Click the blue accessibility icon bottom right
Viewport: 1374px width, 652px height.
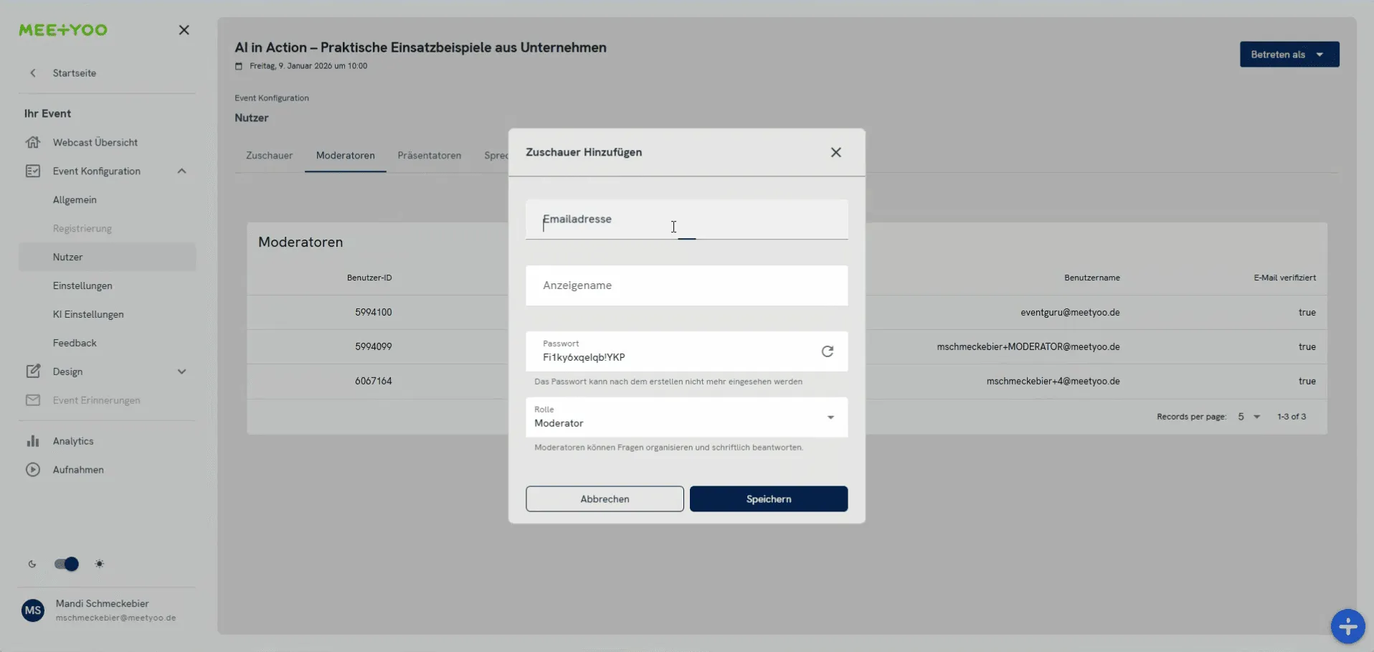pyautogui.click(x=1347, y=626)
